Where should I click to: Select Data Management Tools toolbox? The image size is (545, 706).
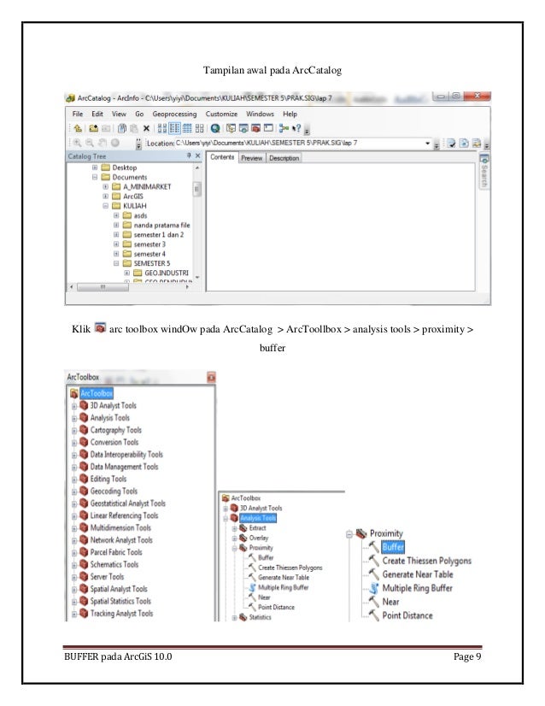click(x=124, y=467)
